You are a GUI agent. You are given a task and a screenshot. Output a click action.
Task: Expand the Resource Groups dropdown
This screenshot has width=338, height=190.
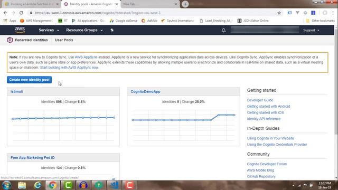84,30
